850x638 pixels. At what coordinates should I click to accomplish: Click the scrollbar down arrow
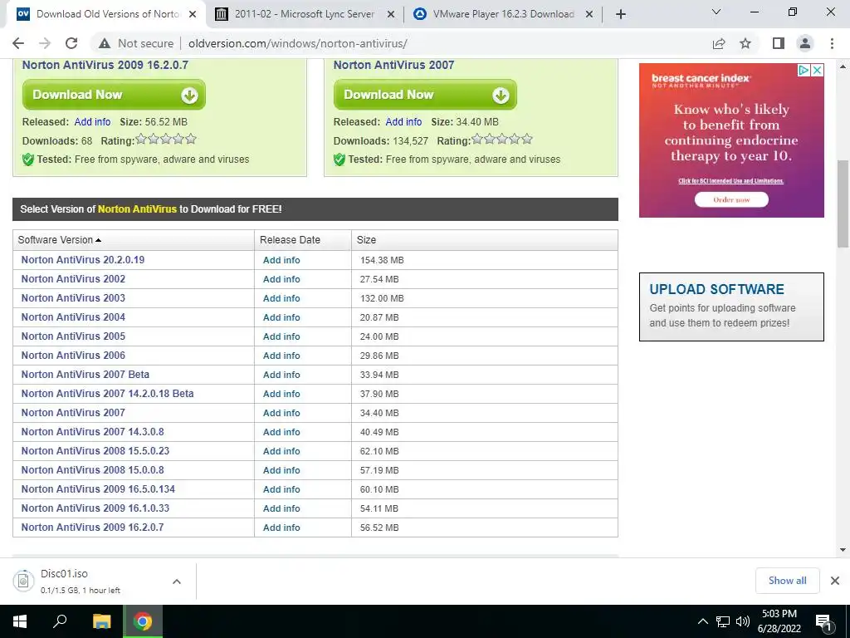(843, 550)
